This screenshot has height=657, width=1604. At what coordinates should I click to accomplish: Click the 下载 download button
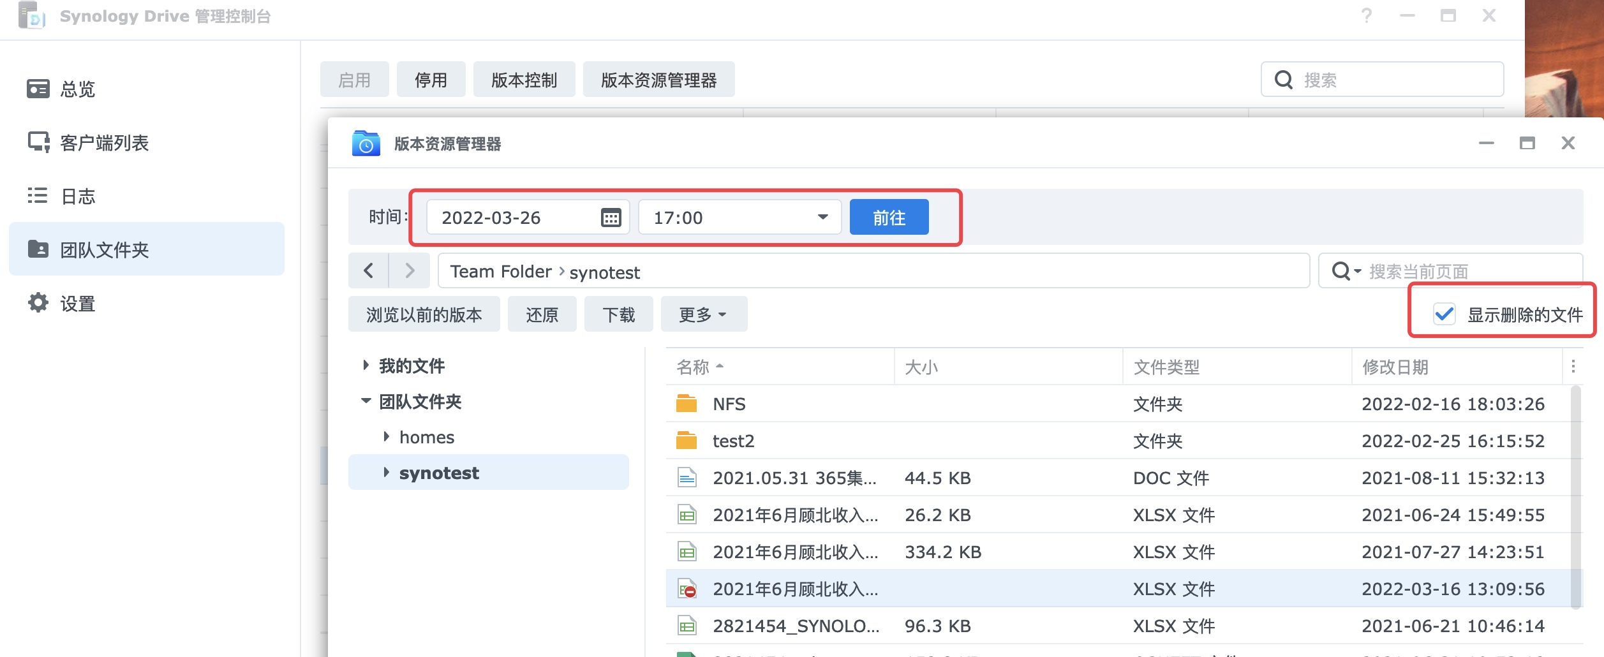(x=619, y=314)
